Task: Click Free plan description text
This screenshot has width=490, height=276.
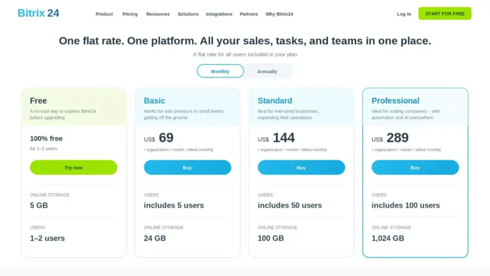Action: point(63,114)
